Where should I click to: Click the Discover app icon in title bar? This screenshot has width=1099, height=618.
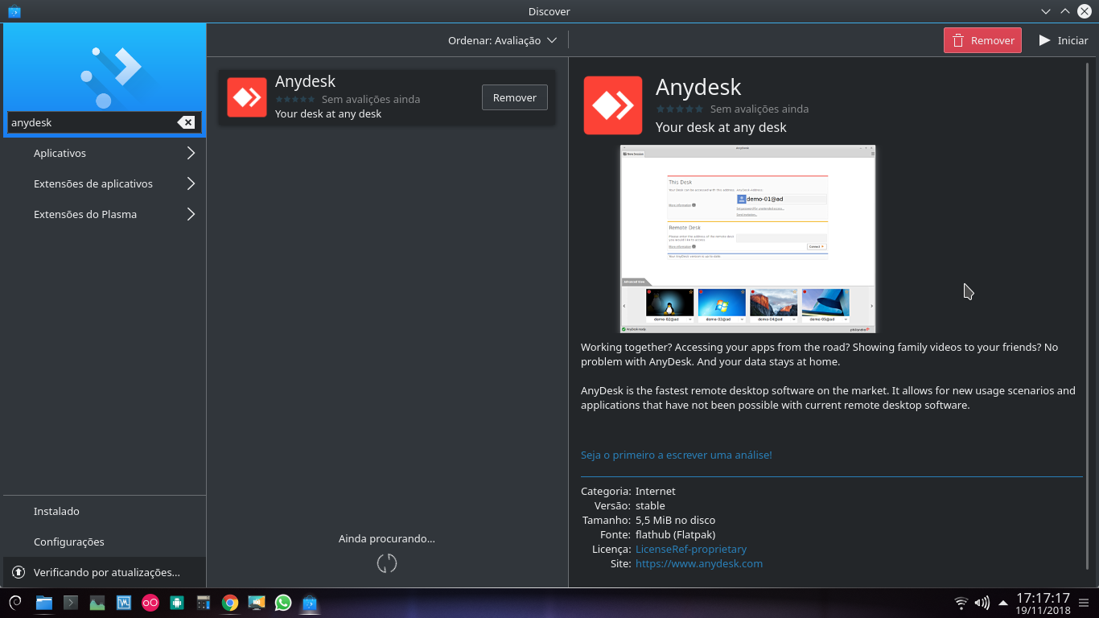pos(14,11)
